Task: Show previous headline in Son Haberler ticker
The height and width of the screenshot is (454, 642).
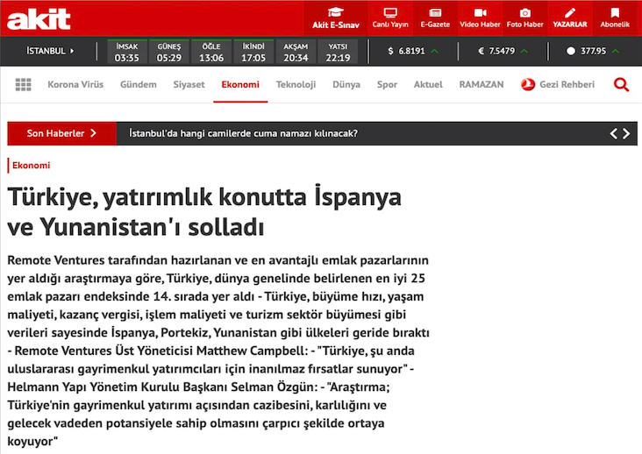Action: [613, 134]
